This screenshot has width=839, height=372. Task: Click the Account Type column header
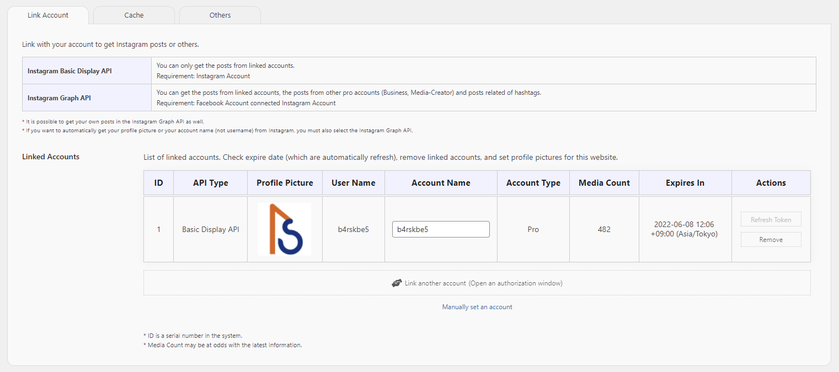click(533, 183)
